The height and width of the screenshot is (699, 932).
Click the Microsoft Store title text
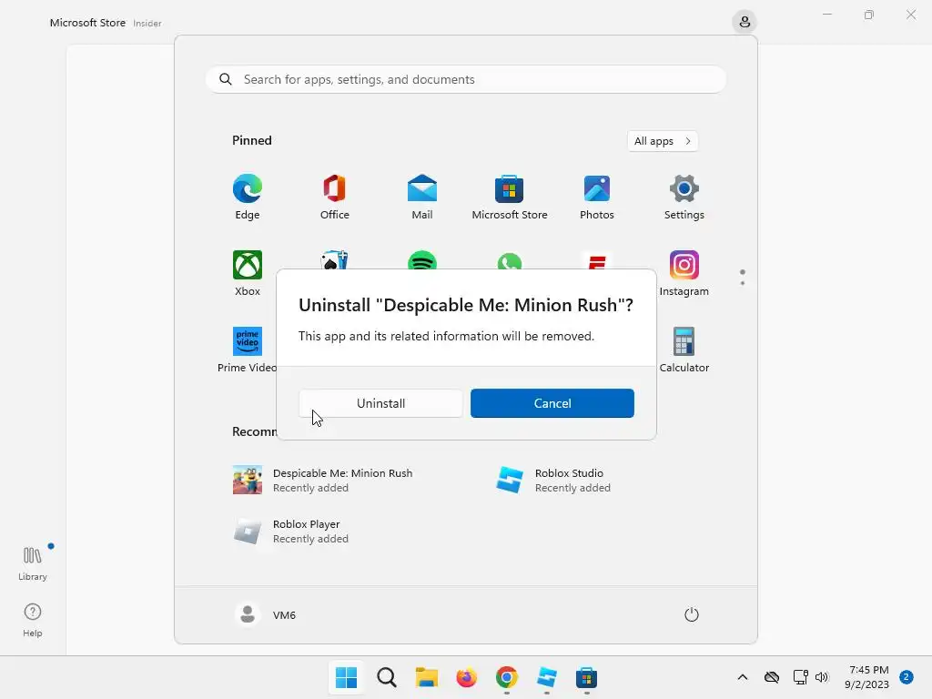point(87,23)
